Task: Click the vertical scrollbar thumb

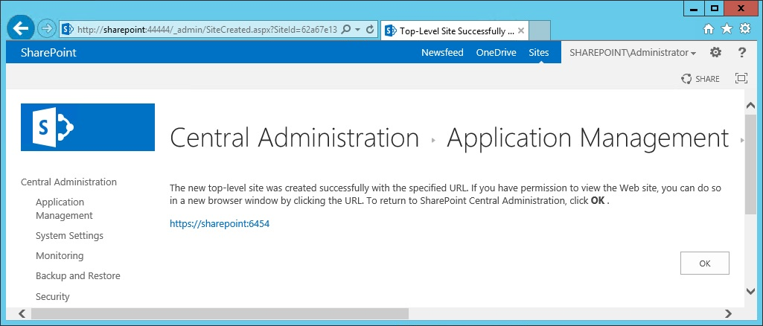Action: (x=750, y=164)
